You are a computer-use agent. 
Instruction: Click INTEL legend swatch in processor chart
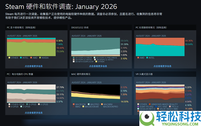click(147, 58)
